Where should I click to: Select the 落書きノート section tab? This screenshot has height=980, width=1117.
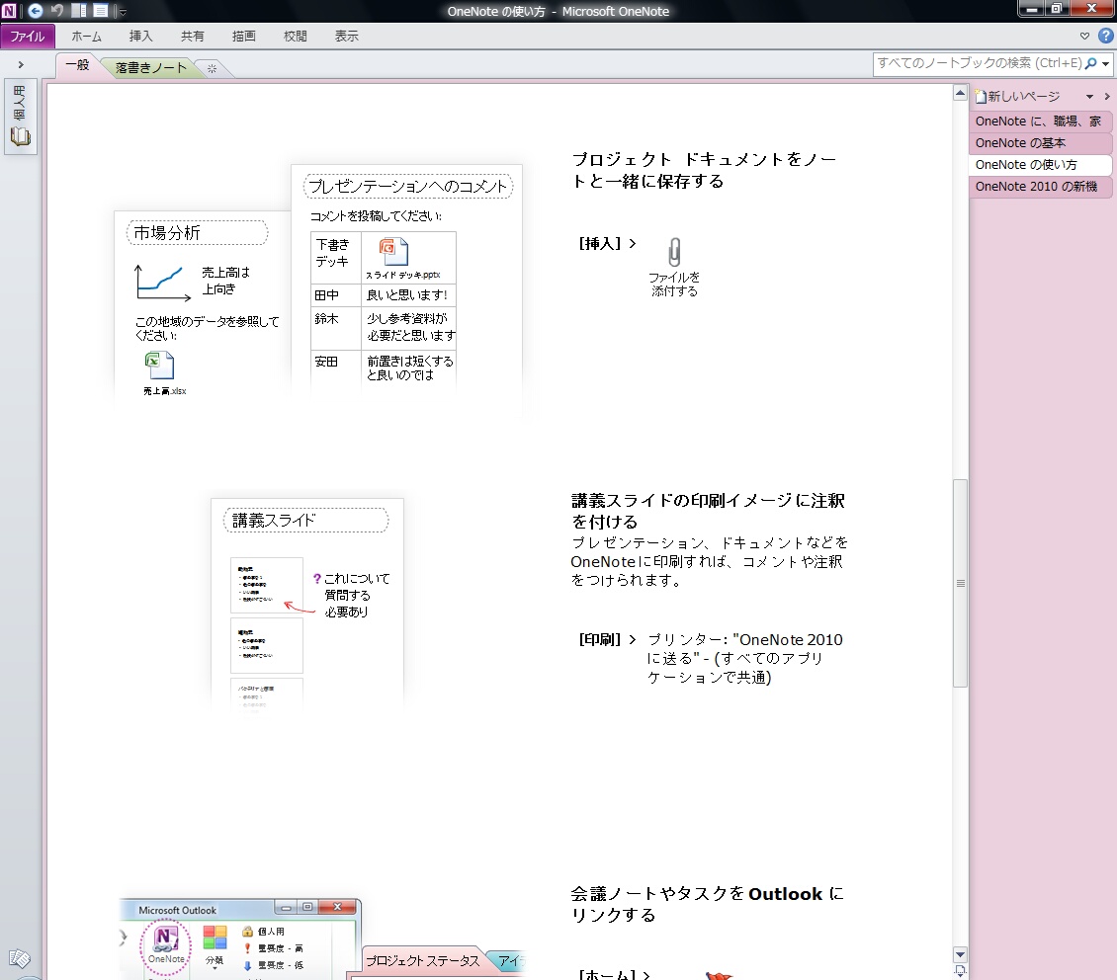tap(150, 67)
